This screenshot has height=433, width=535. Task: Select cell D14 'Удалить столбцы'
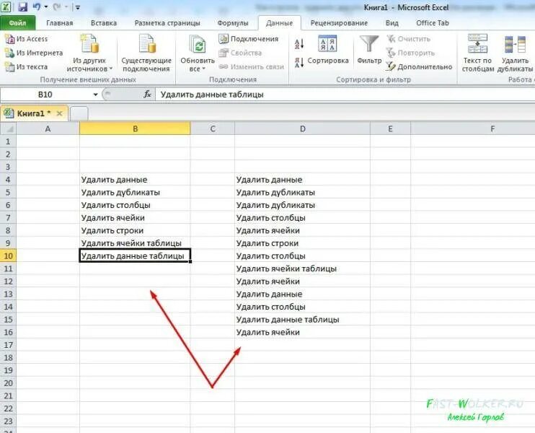(x=303, y=307)
